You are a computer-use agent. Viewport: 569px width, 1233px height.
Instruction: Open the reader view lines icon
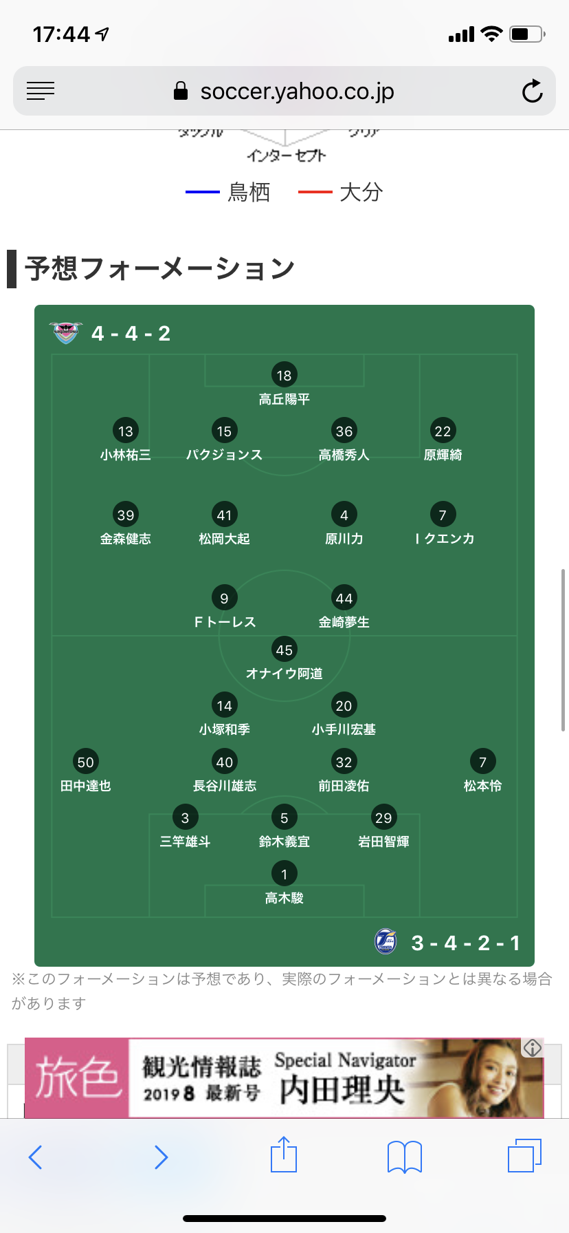tap(41, 91)
